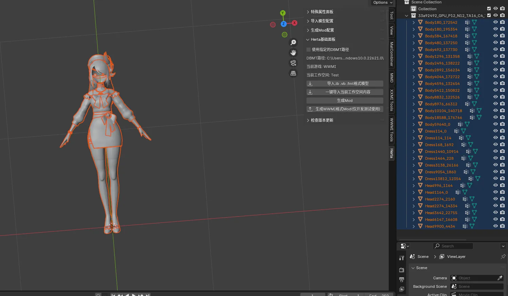
Task: Toggle camera view with the camera gizmo
Action: click(x=293, y=63)
